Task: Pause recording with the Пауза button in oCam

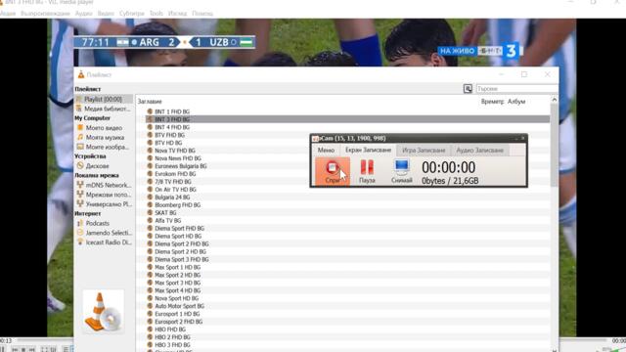Action: click(x=367, y=171)
